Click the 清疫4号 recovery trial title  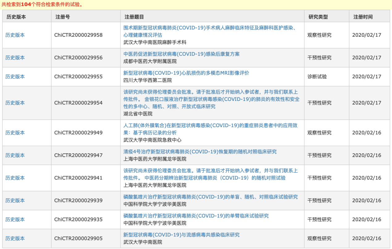200,152
